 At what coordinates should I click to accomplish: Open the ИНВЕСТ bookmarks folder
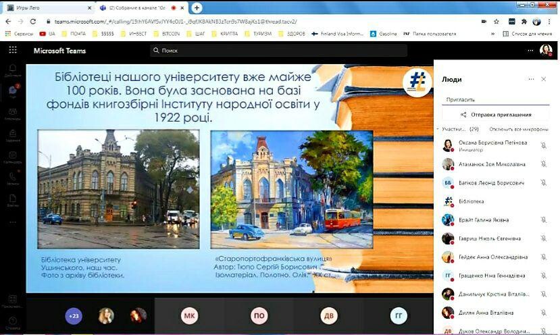coord(134,34)
